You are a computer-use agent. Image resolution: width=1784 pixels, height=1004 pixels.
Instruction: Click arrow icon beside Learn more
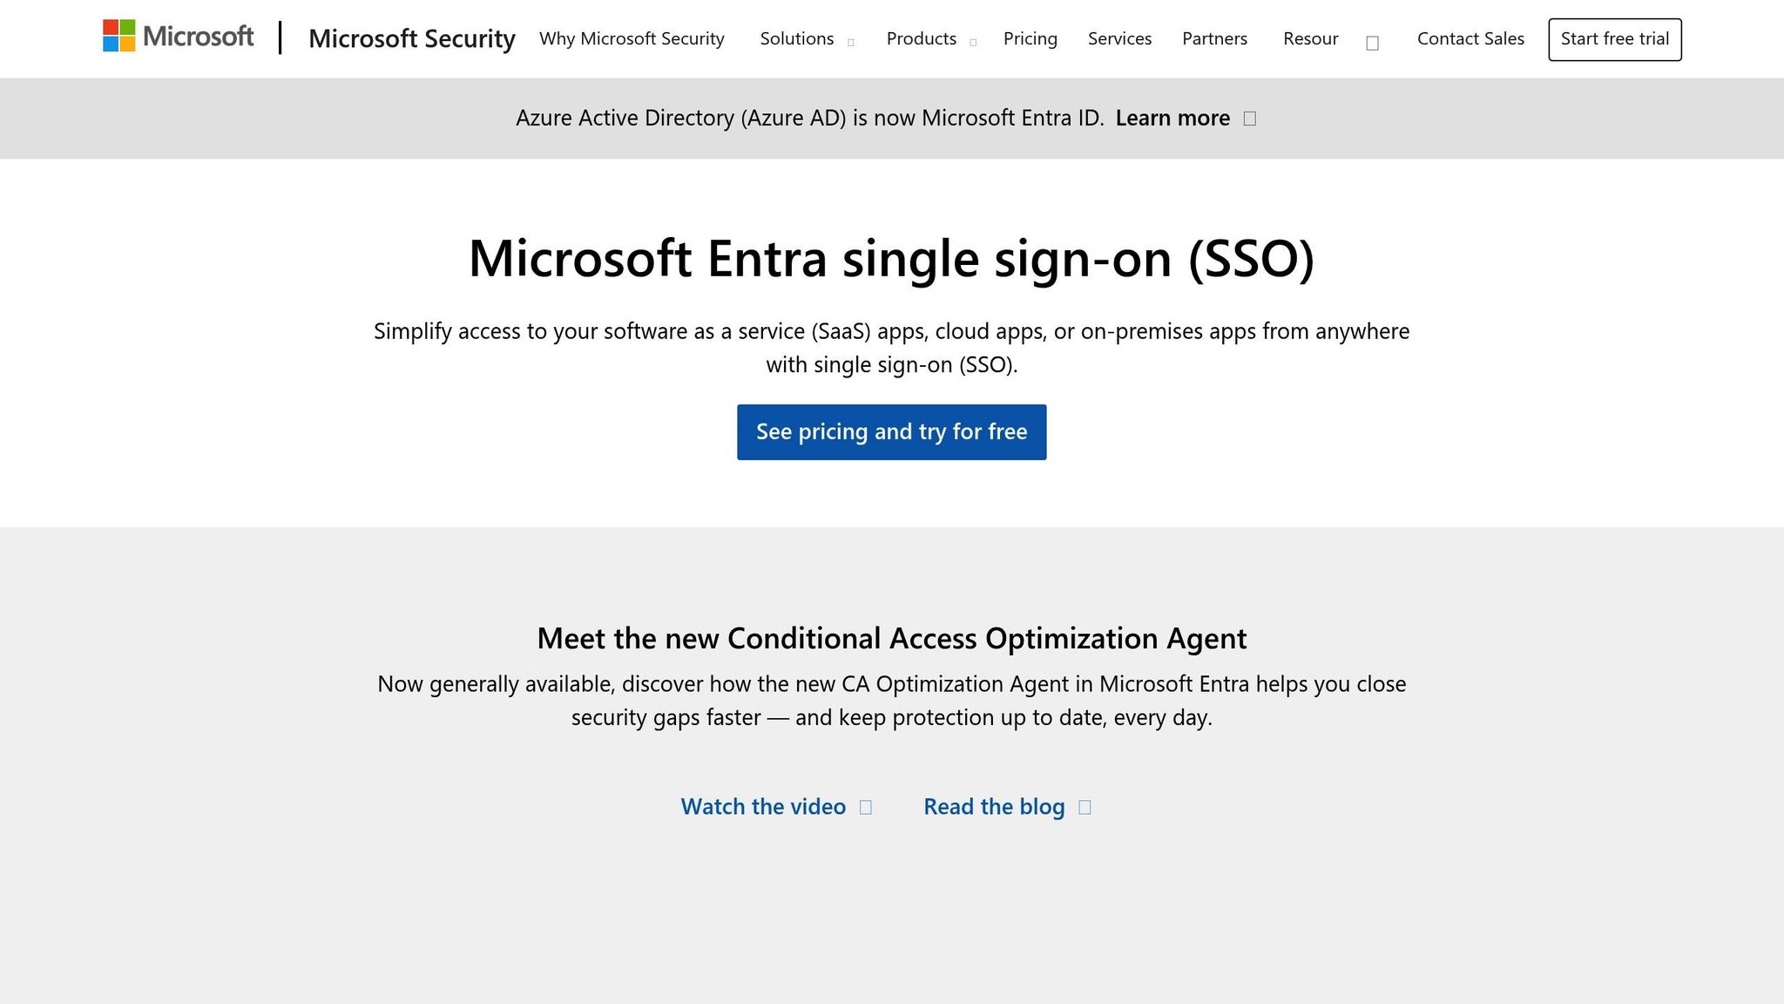click(x=1249, y=119)
